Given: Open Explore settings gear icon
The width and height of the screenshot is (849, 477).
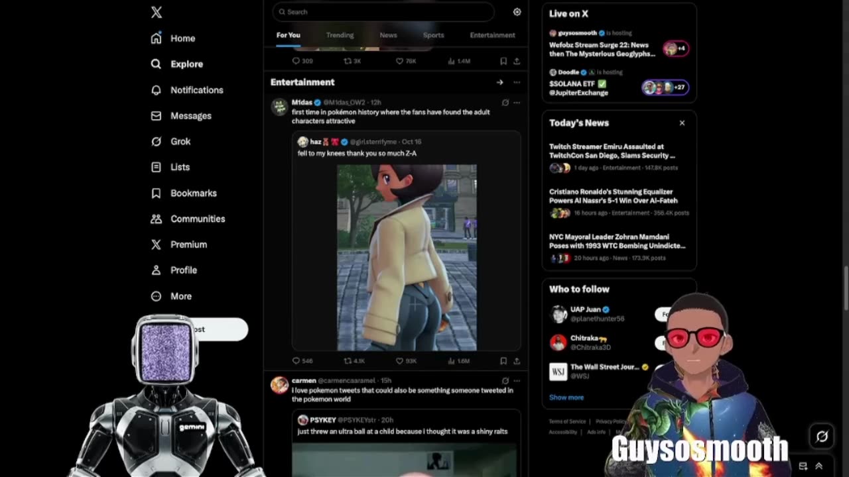Looking at the screenshot, I should coord(517,12).
